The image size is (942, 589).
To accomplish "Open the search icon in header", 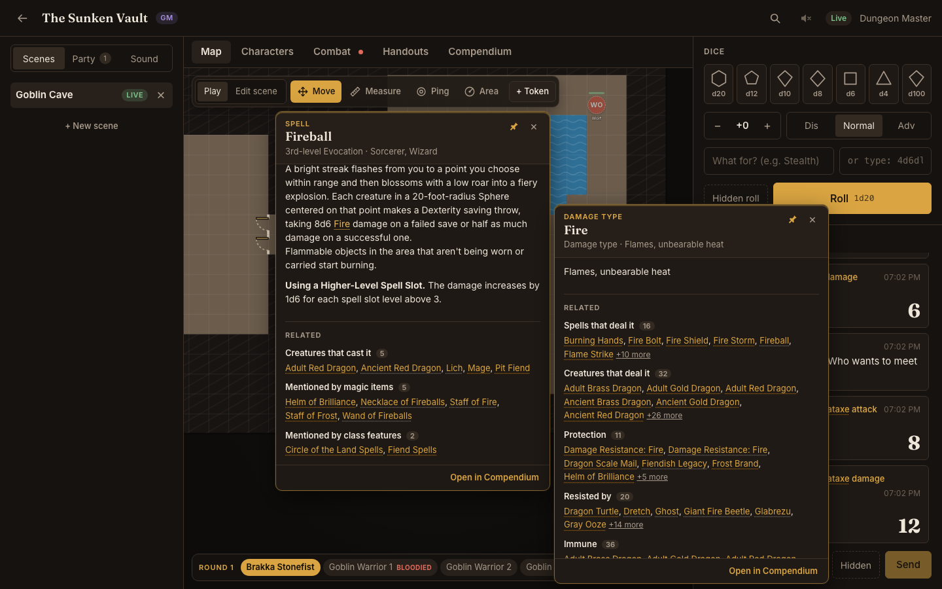I will pyautogui.click(x=775, y=18).
